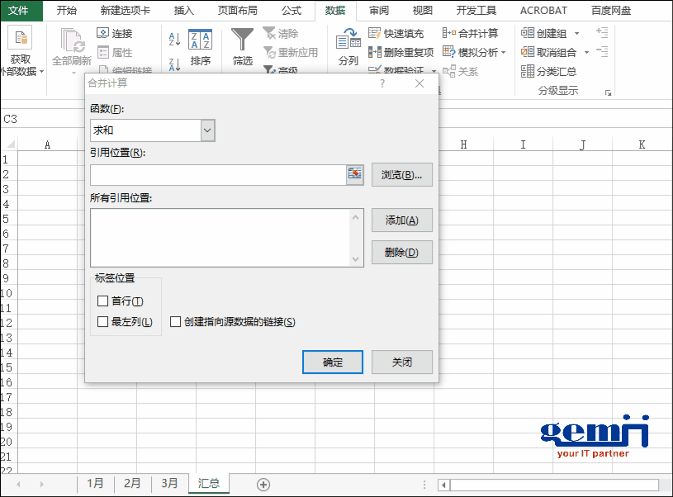Switch to the 公式 ribbon tab
Screen dimensions: 673x497
click(x=291, y=11)
